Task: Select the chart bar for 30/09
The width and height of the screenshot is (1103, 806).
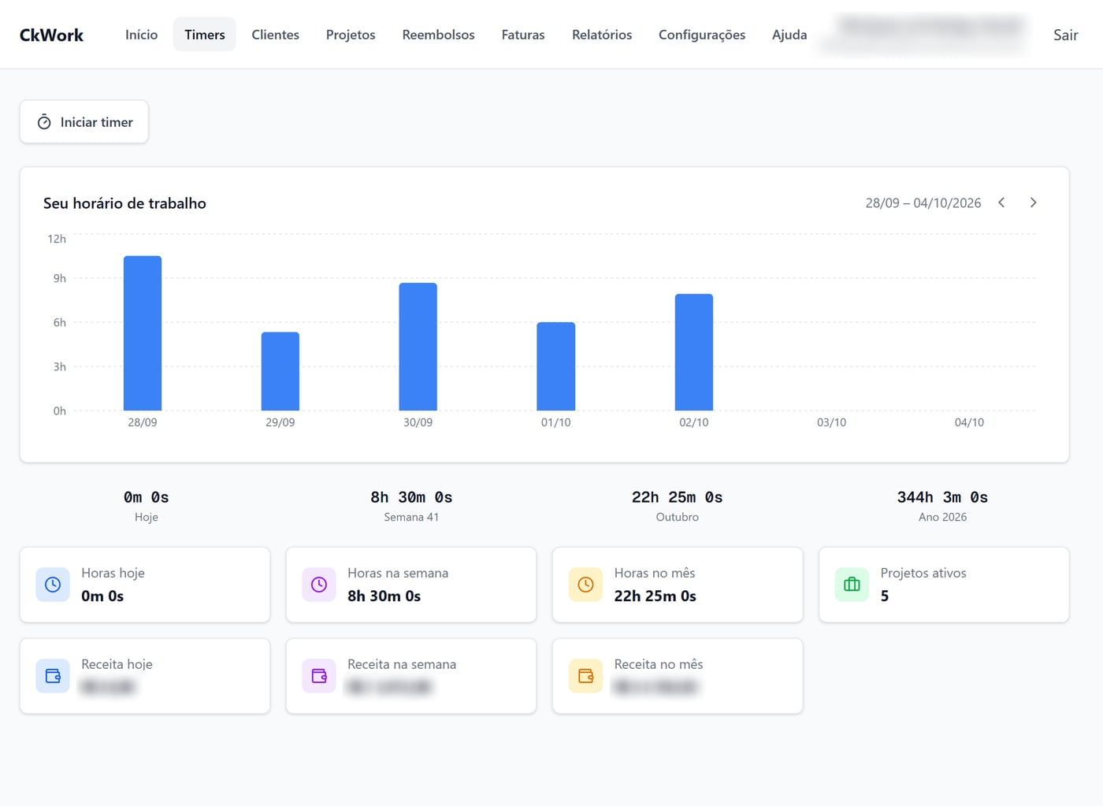Action: click(x=418, y=347)
